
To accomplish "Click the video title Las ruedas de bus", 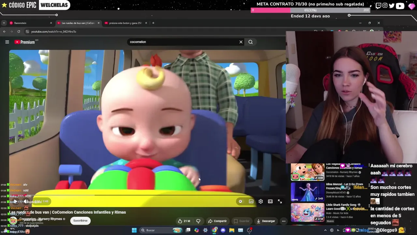I will pos(67,212).
